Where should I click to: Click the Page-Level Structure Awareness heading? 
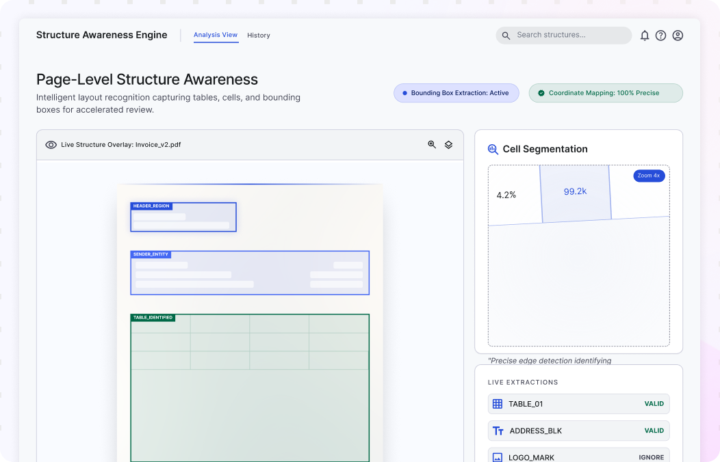(x=147, y=79)
